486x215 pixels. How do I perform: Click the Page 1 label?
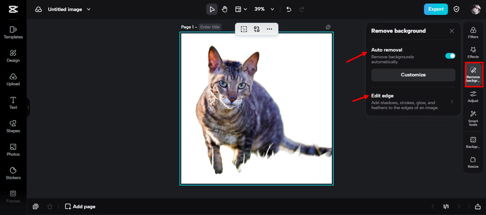[188, 27]
